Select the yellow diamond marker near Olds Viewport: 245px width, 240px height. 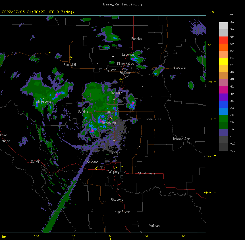(111, 119)
